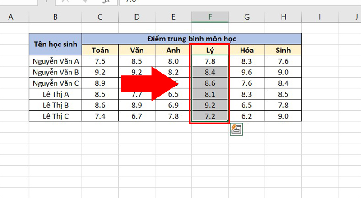The image size is (361, 198).
Task: Select Lê Thị B's Toán score 8.6
Action: 100,105
